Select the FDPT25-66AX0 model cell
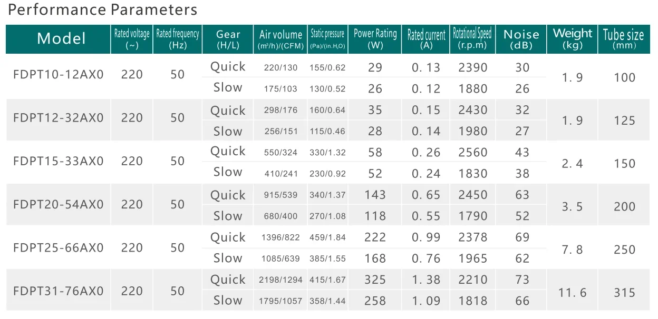 point(58,247)
